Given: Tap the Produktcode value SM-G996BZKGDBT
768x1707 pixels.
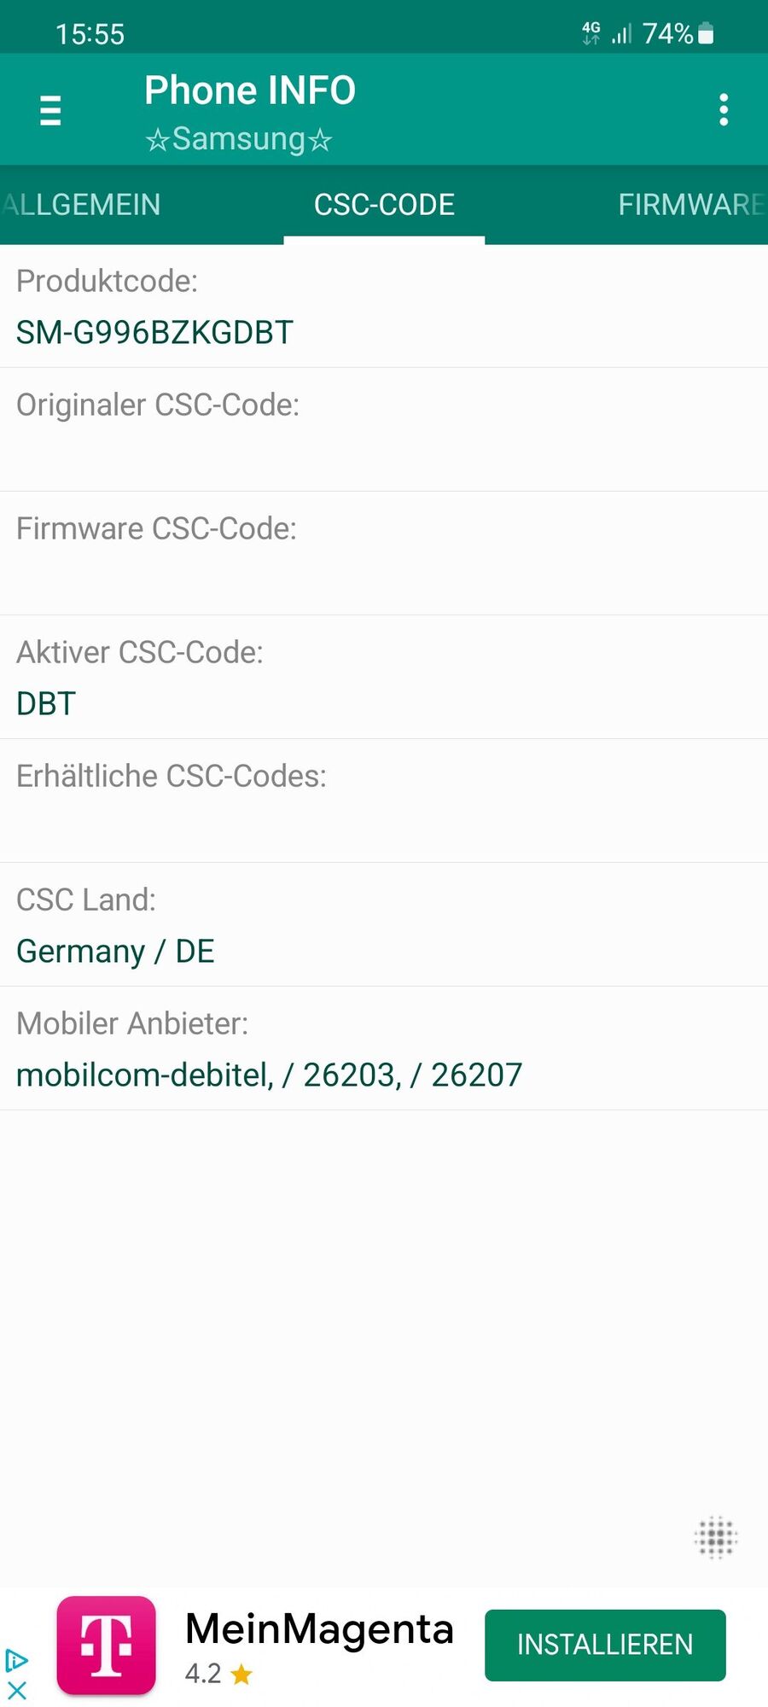Looking at the screenshot, I should (154, 332).
